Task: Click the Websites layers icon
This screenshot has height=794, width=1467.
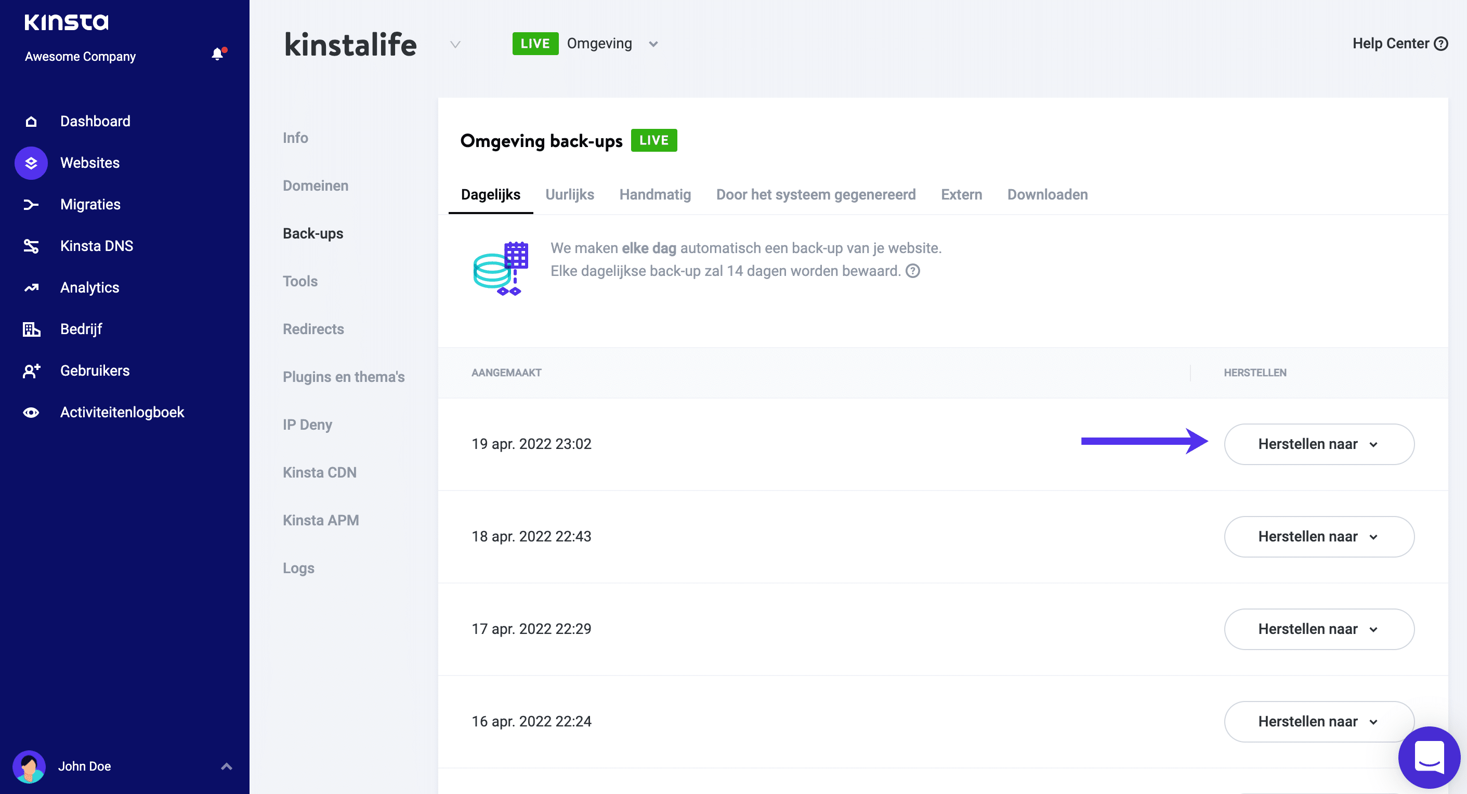Action: tap(31, 163)
